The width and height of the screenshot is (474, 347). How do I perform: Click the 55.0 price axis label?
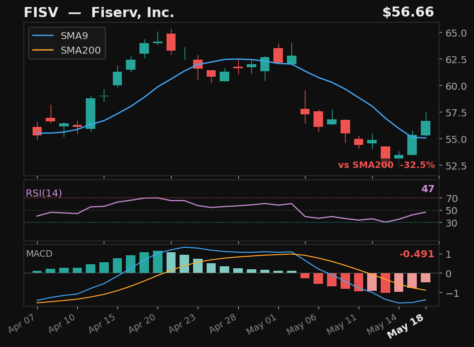point(456,139)
